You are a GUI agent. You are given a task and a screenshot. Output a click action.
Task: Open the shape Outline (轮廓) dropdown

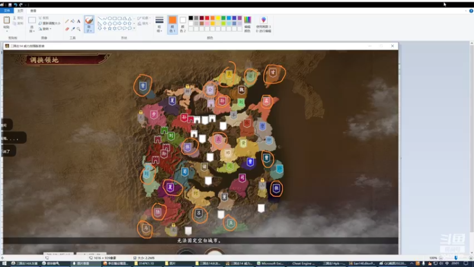144,18
